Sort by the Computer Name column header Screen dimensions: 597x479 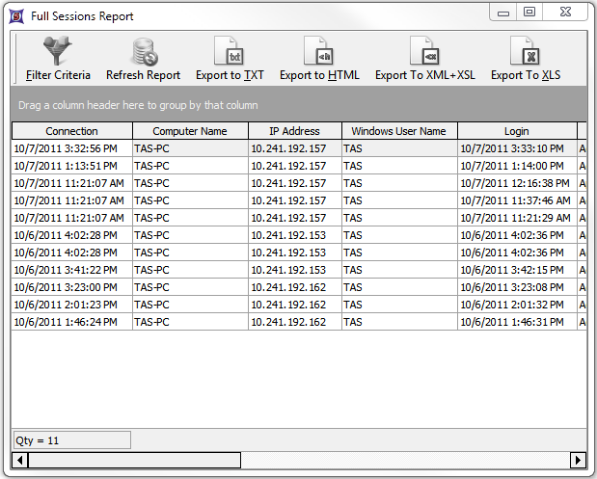[190, 131]
